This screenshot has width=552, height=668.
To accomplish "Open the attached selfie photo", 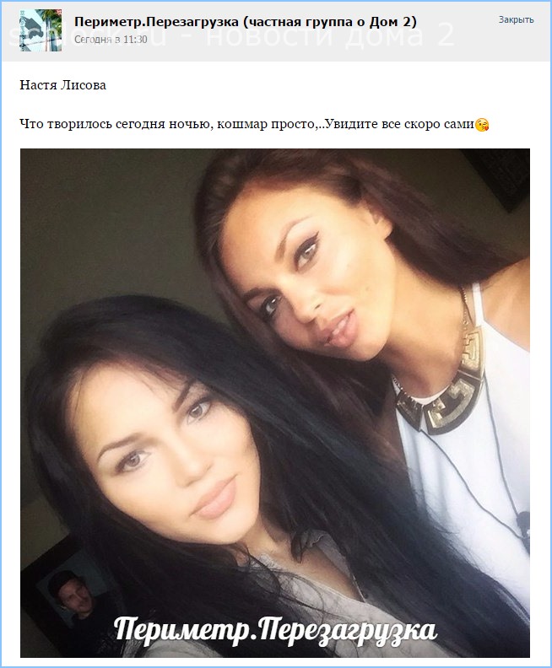I will pyautogui.click(x=275, y=402).
